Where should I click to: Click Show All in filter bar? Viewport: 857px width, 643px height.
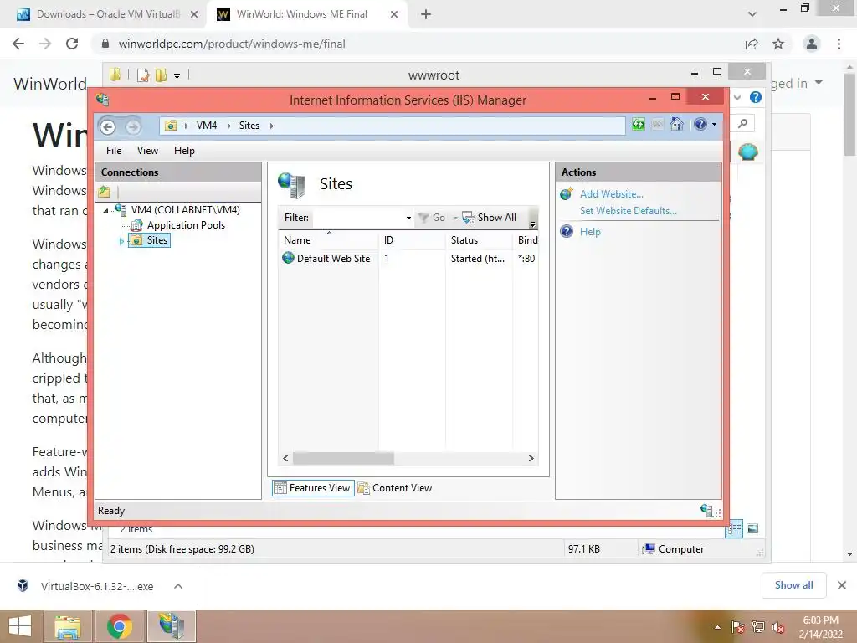[489, 218]
